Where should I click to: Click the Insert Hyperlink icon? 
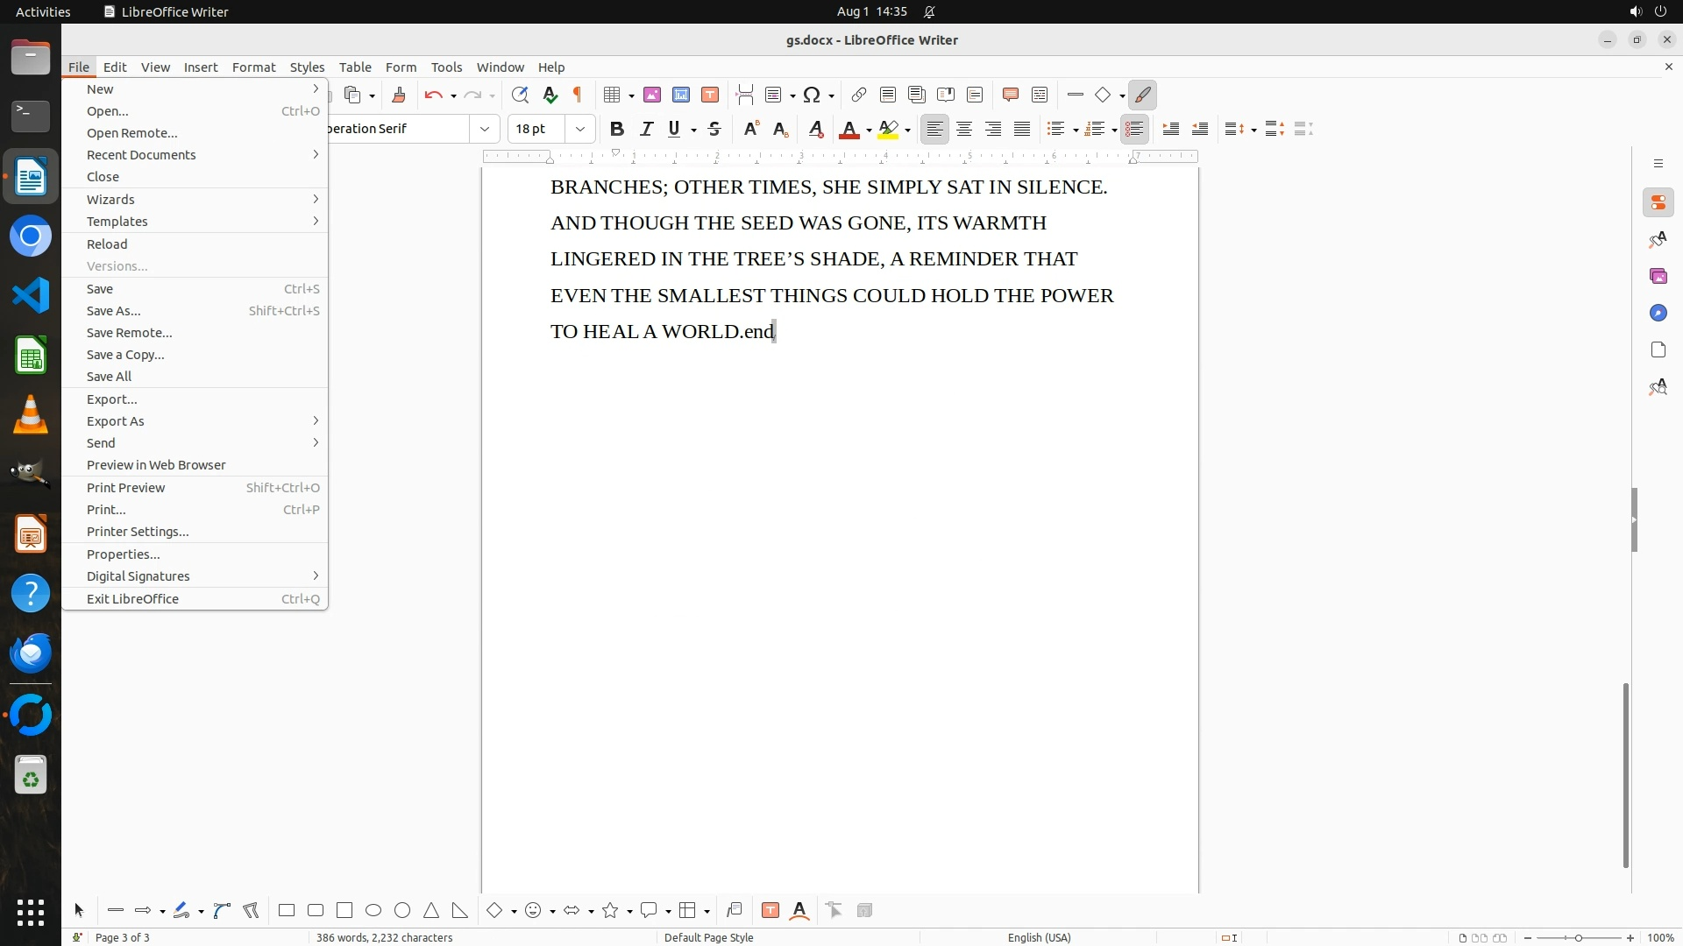[859, 95]
